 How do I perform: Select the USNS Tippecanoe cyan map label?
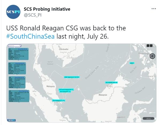(72, 77)
